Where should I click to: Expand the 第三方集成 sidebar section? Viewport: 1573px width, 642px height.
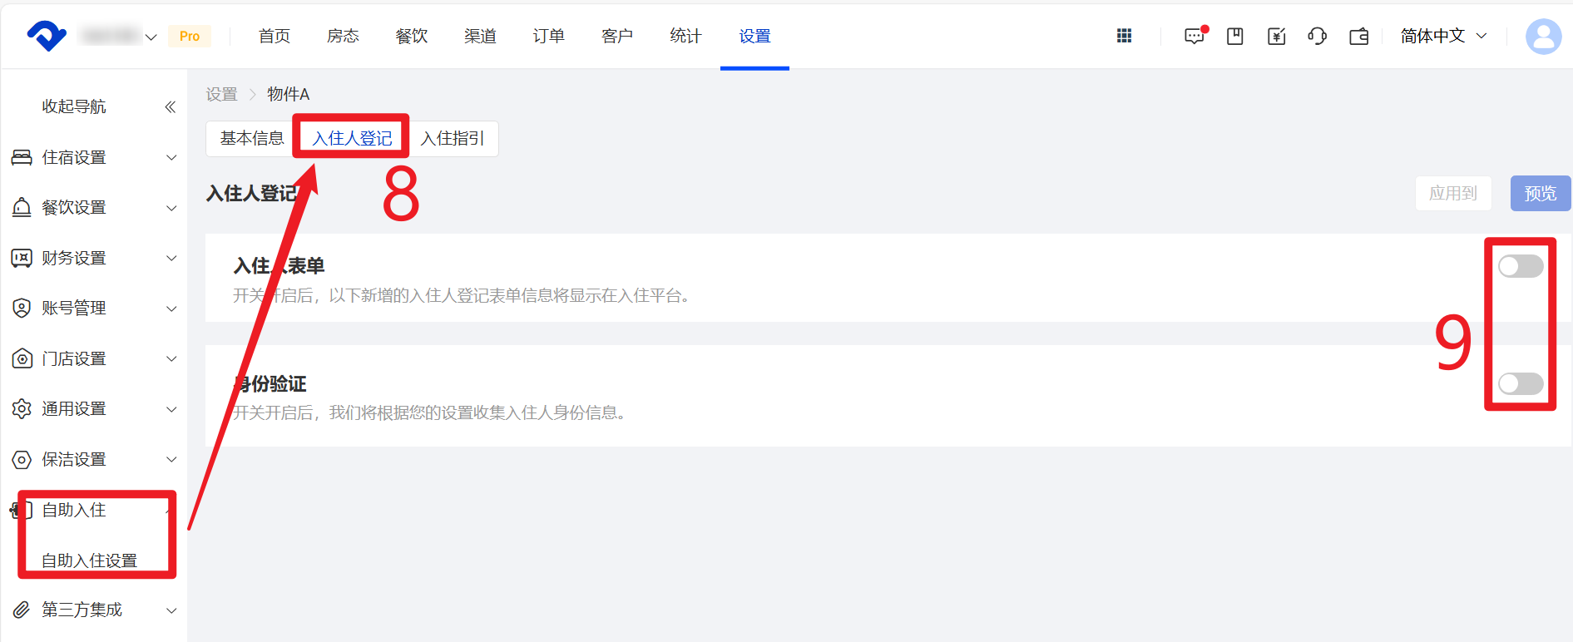92,610
